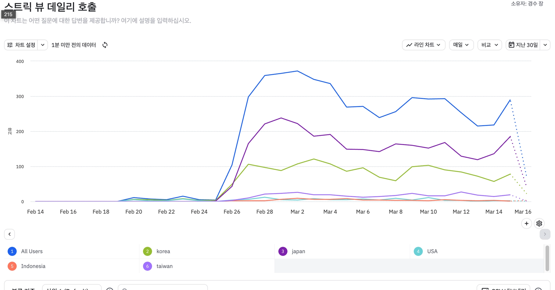Click the taiwan purple number badge
Image resolution: width=555 pixels, height=290 pixels.
point(147,266)
